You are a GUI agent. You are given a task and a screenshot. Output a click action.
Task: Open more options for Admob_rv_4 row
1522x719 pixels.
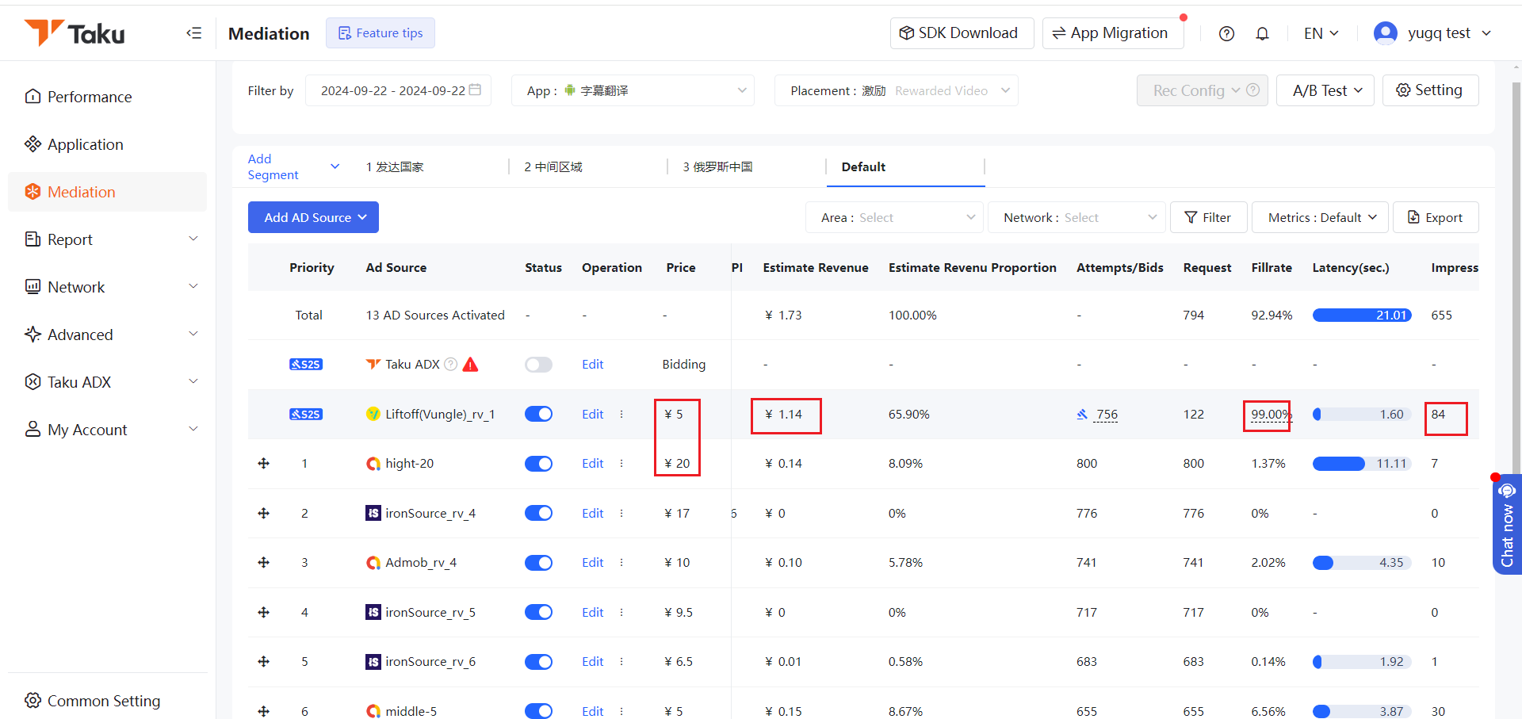tap(621, 563)
